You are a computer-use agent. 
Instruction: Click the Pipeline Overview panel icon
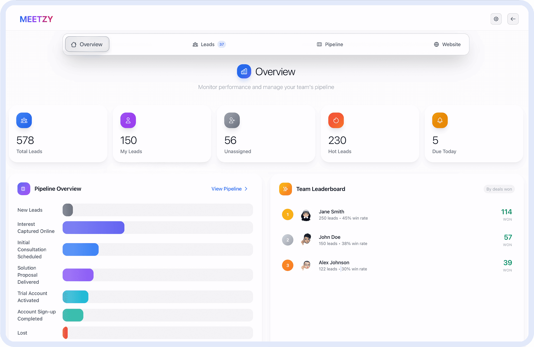tap(24, 189)
